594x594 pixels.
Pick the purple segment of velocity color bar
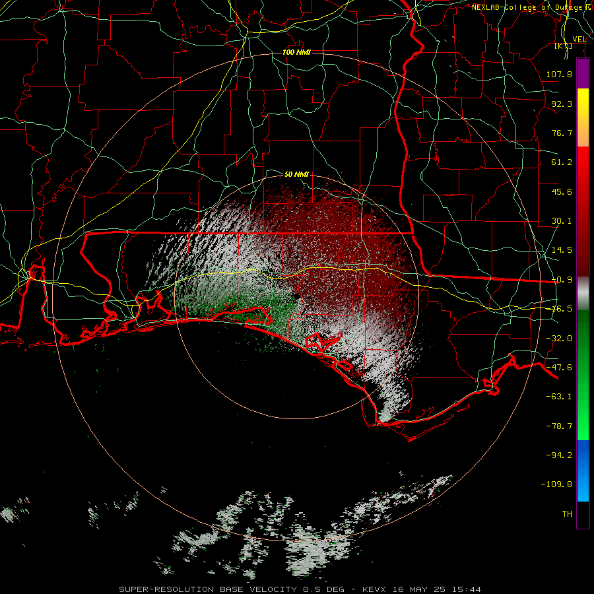point(583,73)
